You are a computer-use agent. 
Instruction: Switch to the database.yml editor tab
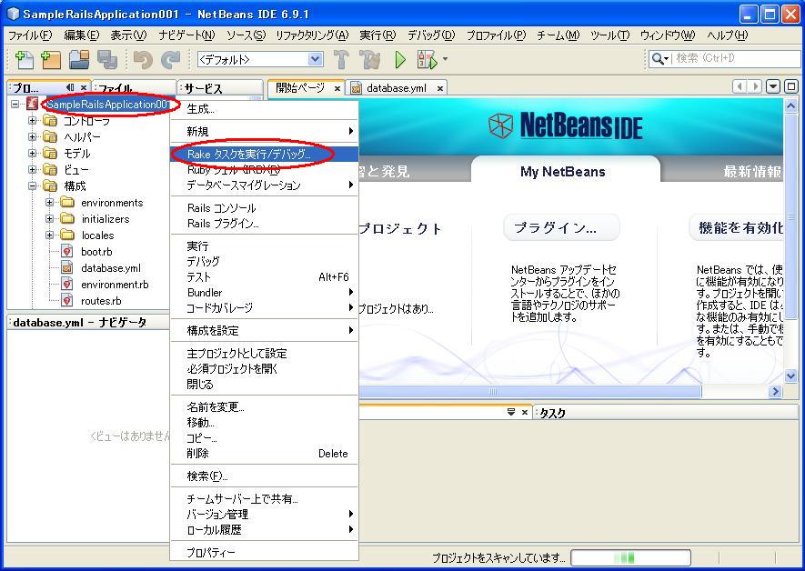click(x=396, y=88)
